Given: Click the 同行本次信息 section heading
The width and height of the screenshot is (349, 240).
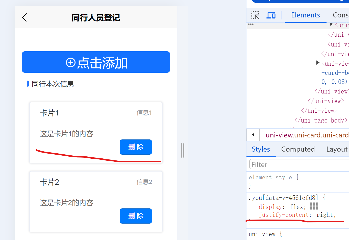Looking at the screenshot, I should pyautogui.click(x=53, y=84).
